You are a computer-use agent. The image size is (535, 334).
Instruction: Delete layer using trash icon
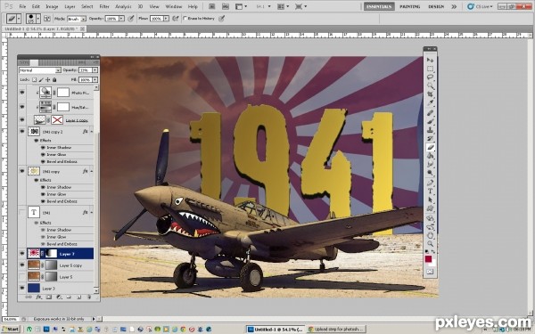tap(88, 297)
